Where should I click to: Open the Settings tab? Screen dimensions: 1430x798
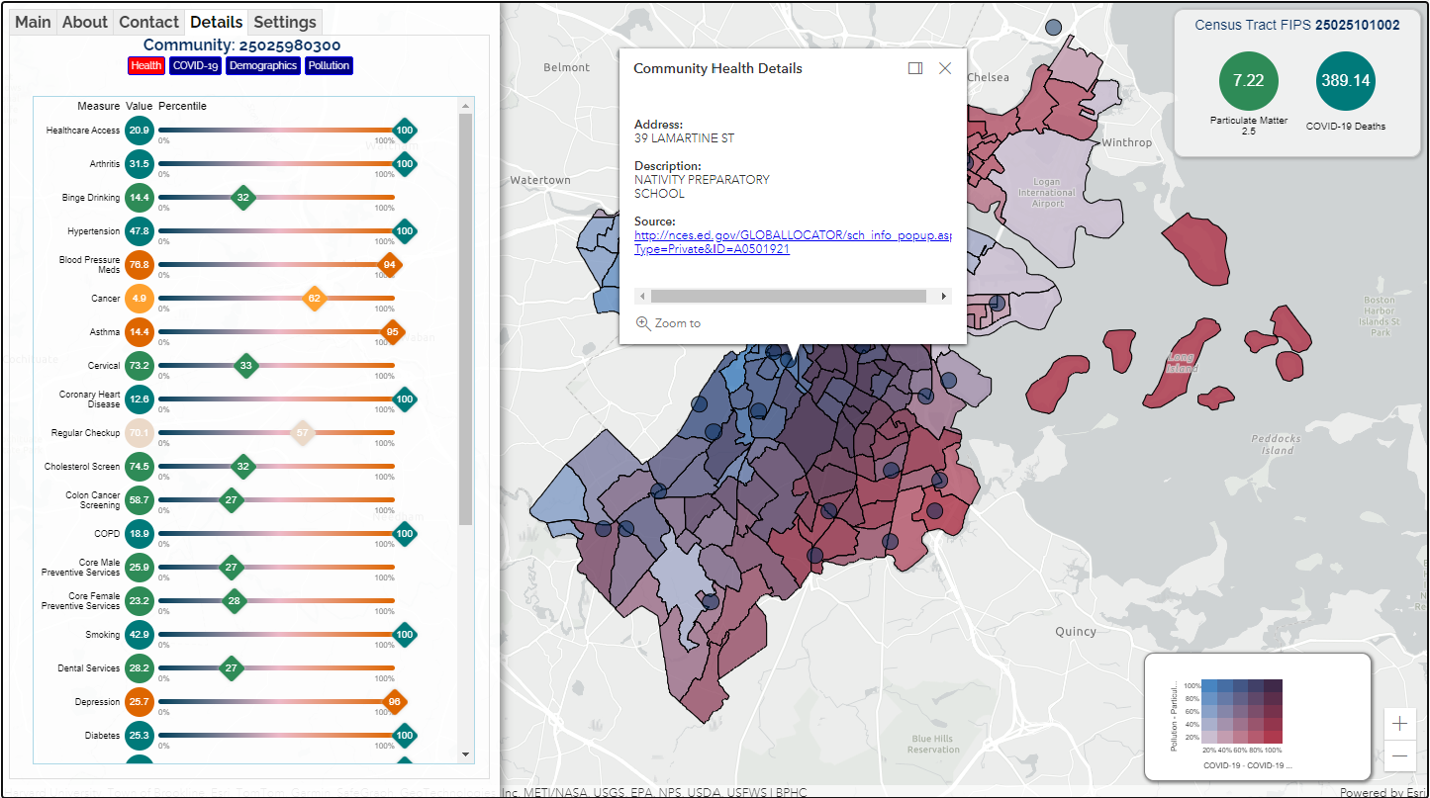(285, 22)
